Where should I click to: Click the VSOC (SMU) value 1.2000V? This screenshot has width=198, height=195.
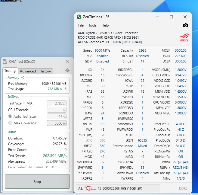[181, 70]
